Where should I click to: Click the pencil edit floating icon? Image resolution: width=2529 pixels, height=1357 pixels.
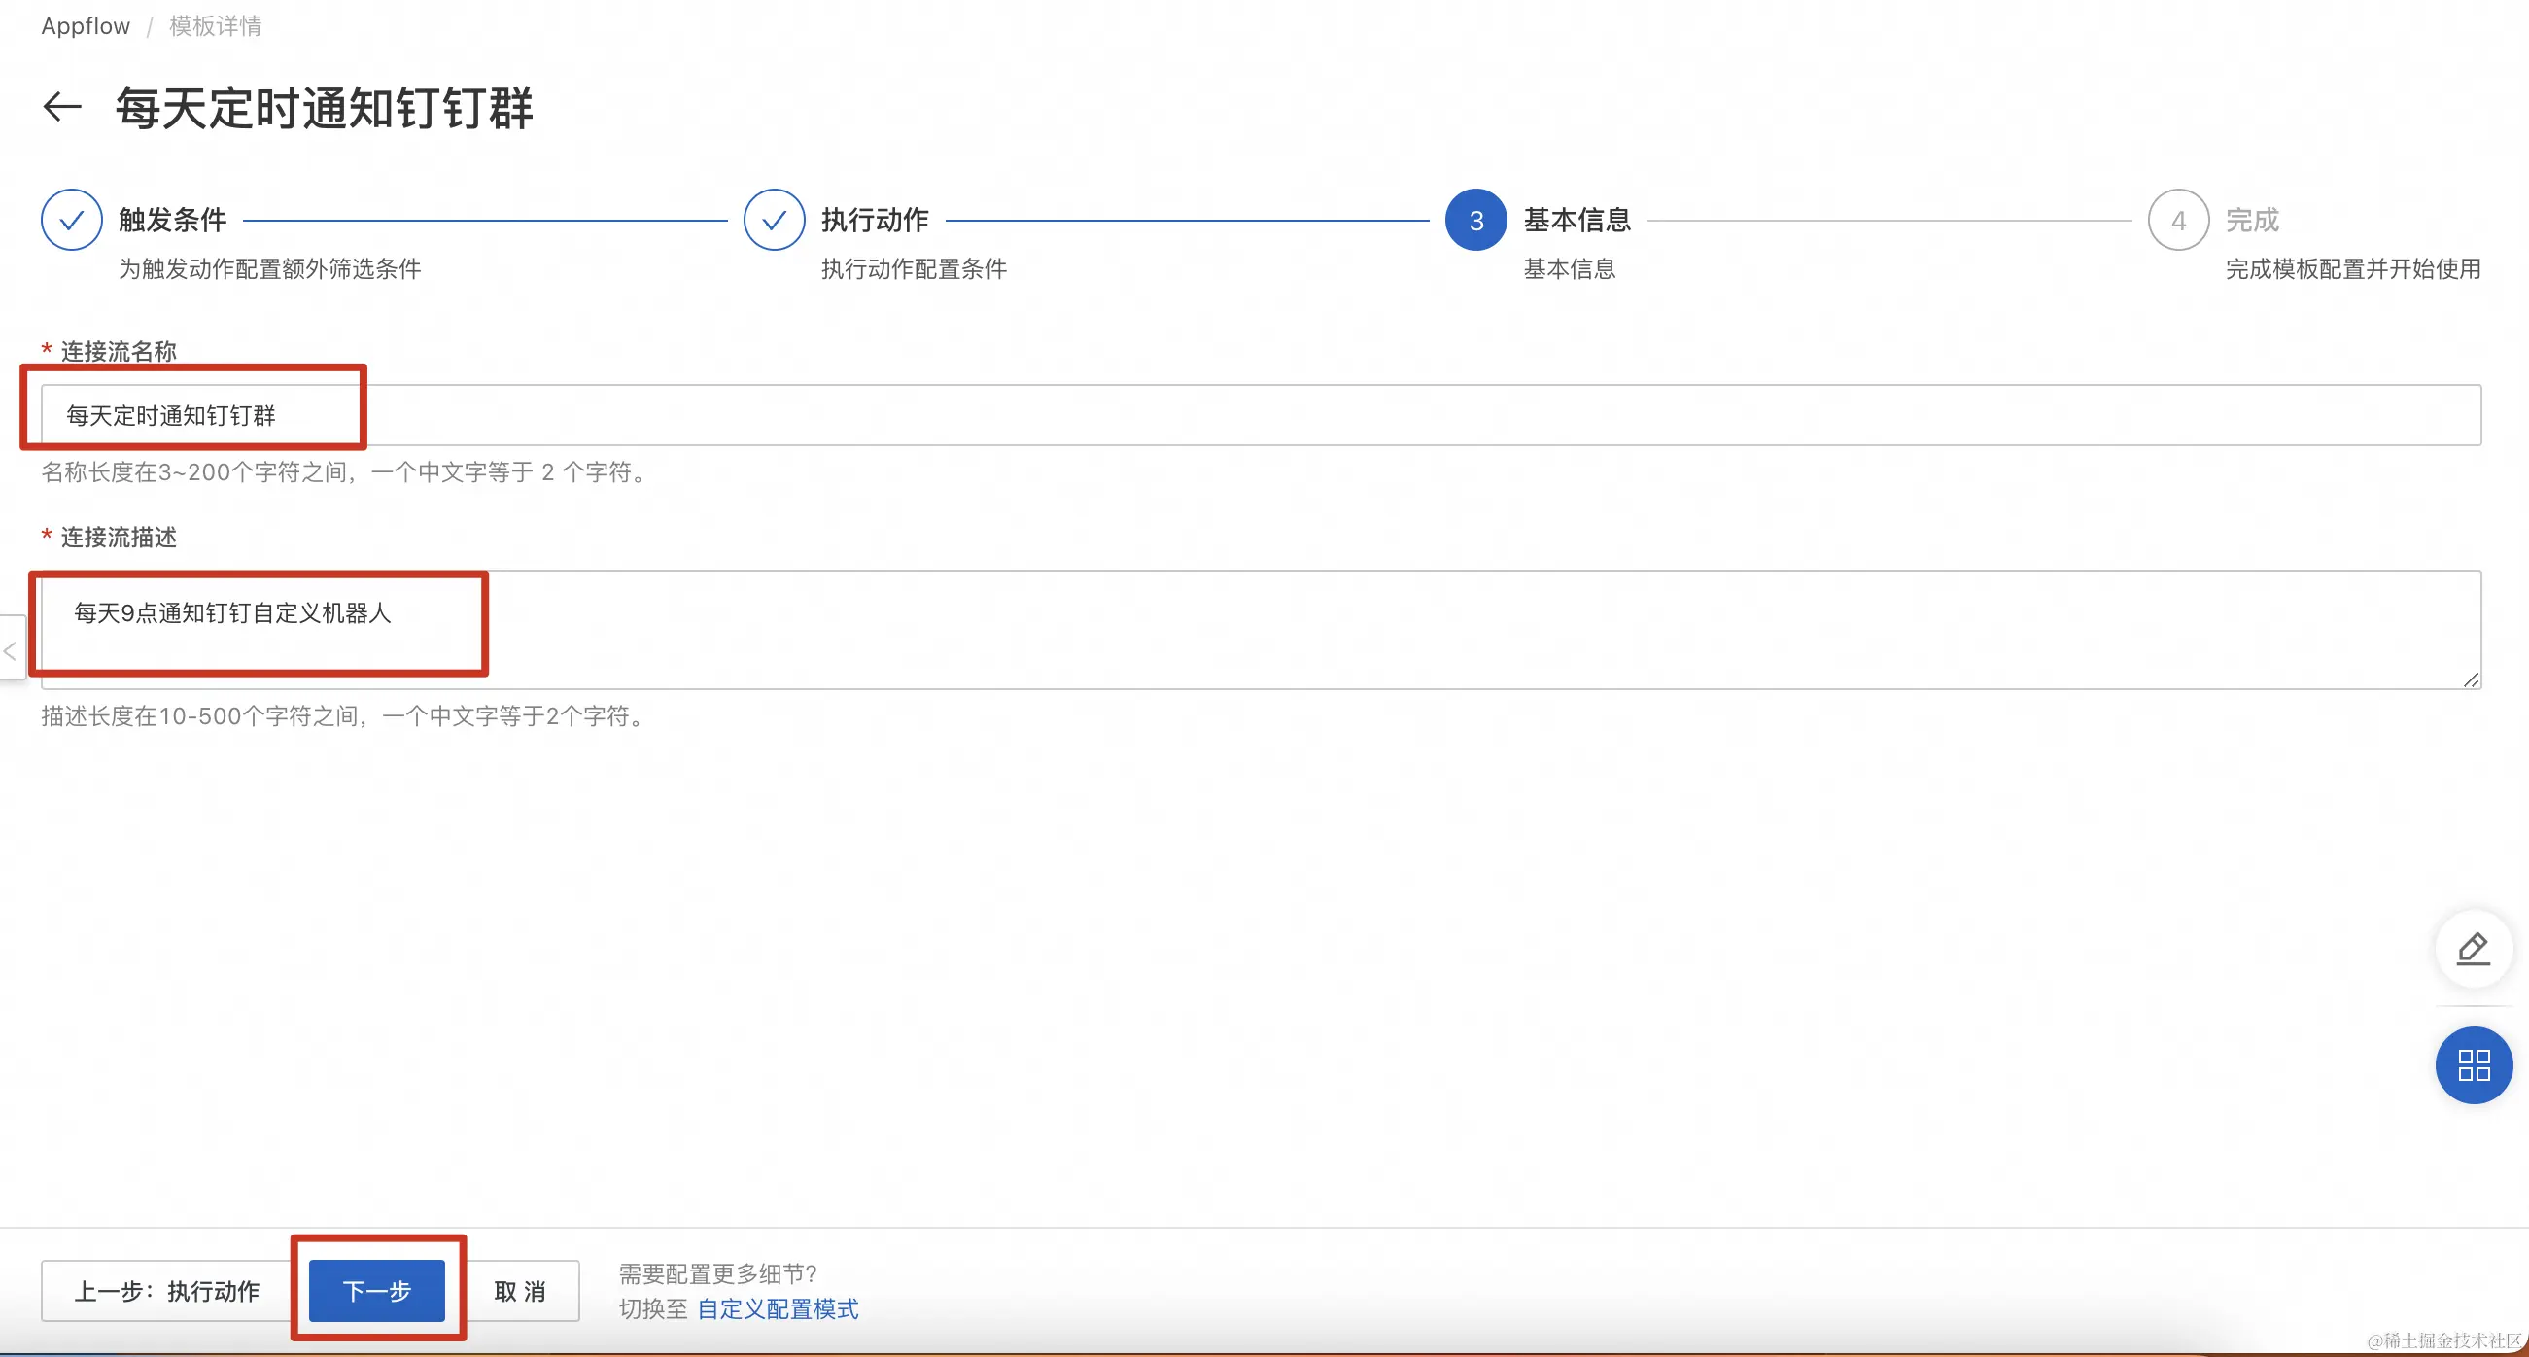tap(2473, 949)
